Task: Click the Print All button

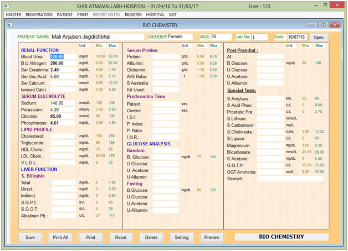Action: 60,237
